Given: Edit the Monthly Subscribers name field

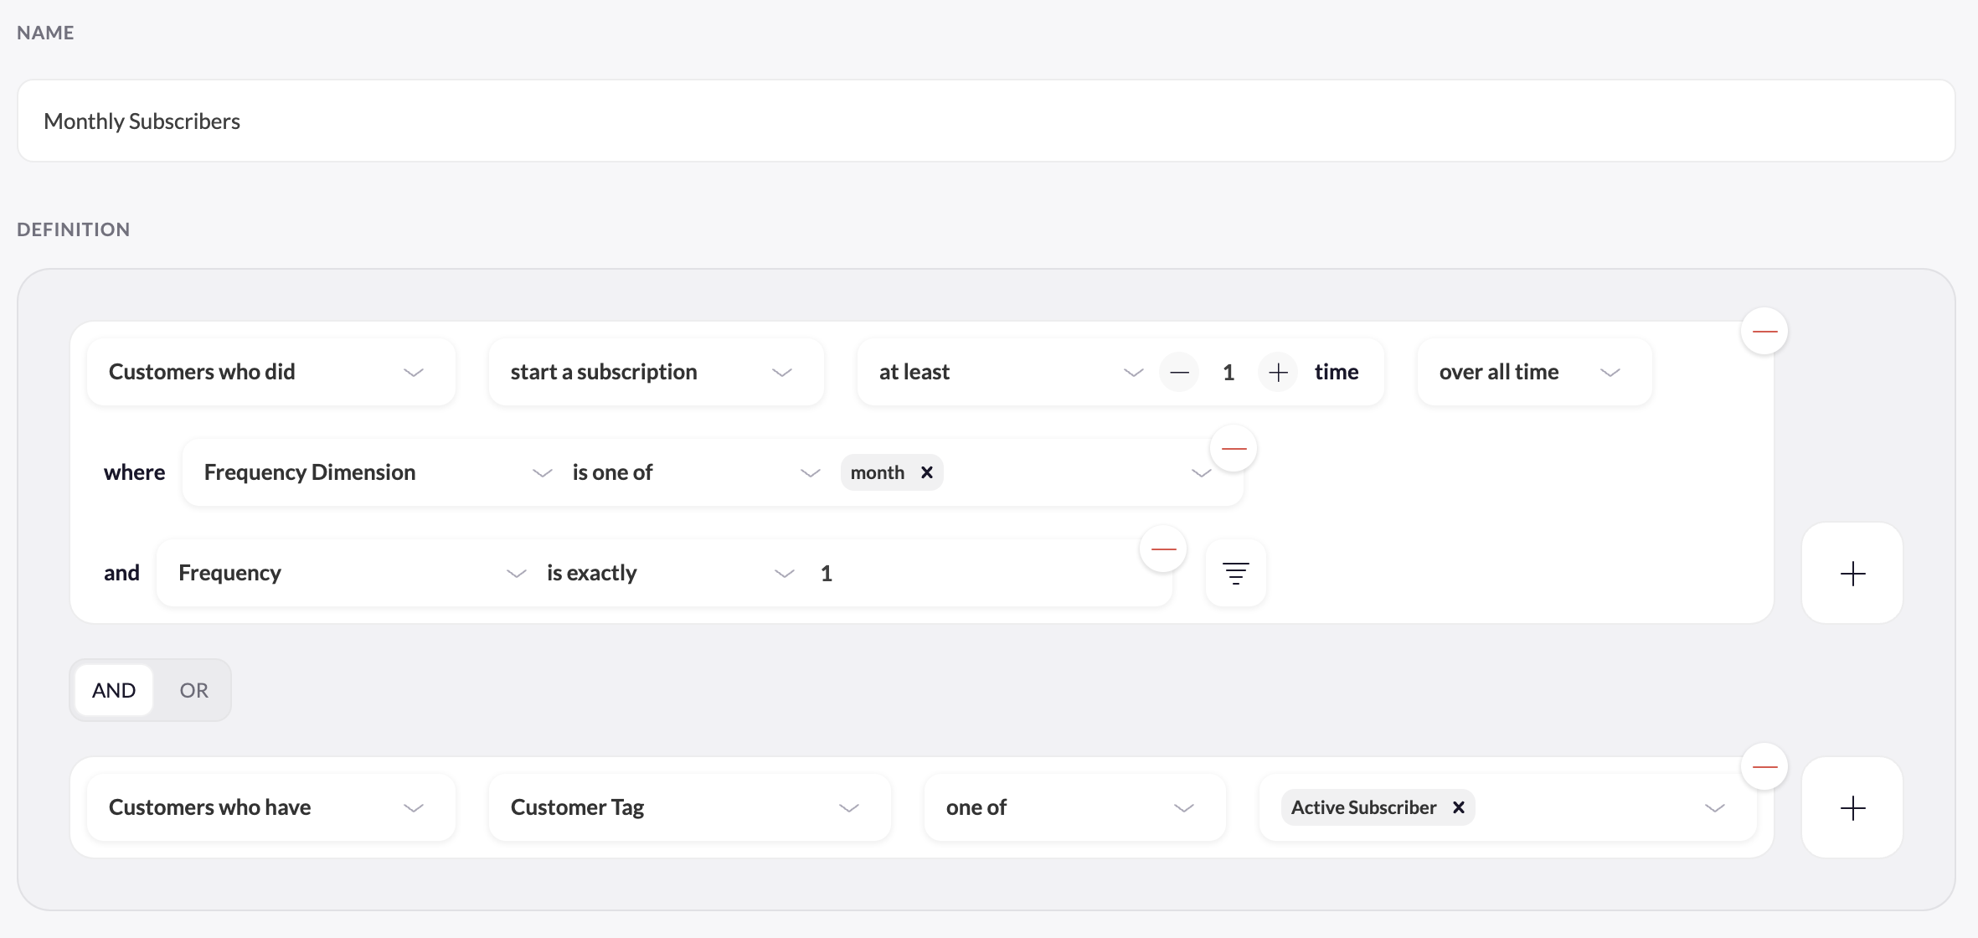Looking at the screenshot, I should click(x=985, y=121).
